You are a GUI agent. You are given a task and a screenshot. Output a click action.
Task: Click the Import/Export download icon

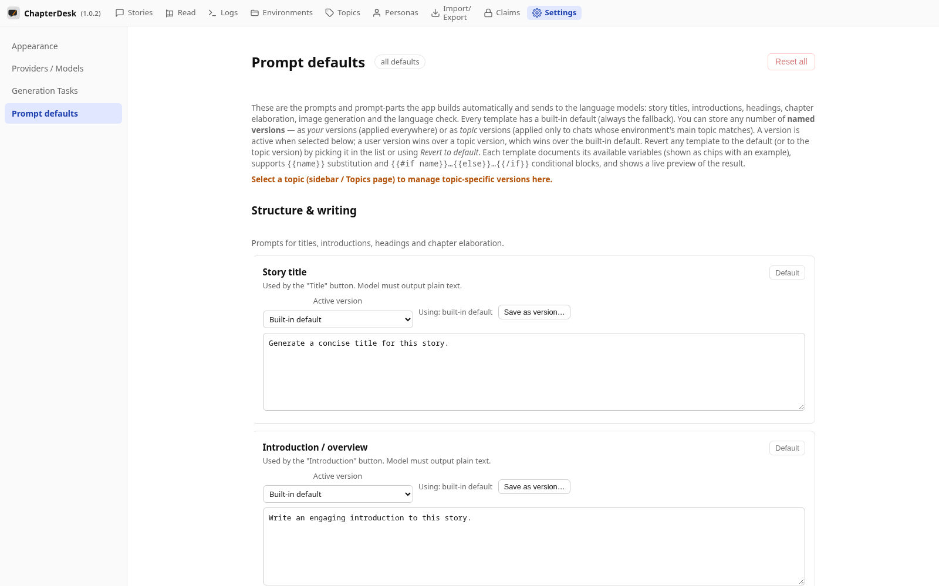pyautogui.click(x=435, y=13)
